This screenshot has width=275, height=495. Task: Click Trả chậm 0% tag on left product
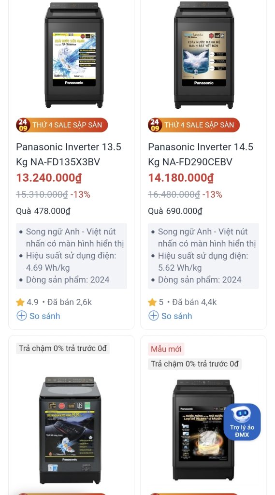(x=63, y=348)
